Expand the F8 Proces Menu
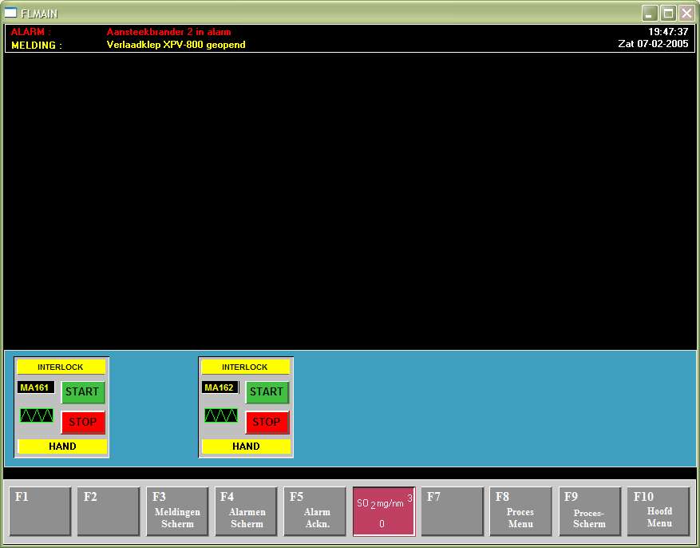Screen dimensions: 700x548 [520, 512]
